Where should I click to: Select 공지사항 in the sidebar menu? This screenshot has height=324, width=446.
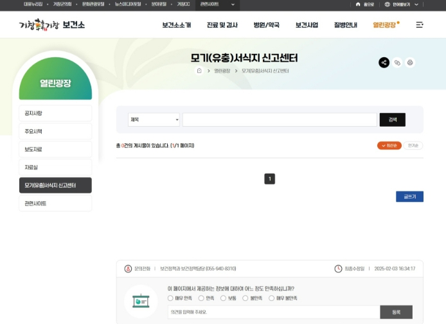(55, 113)
